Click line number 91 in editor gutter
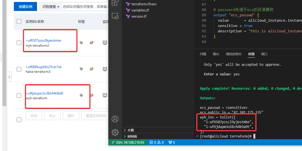The width and height of the screenshot is (302, 151). point(204,26)
